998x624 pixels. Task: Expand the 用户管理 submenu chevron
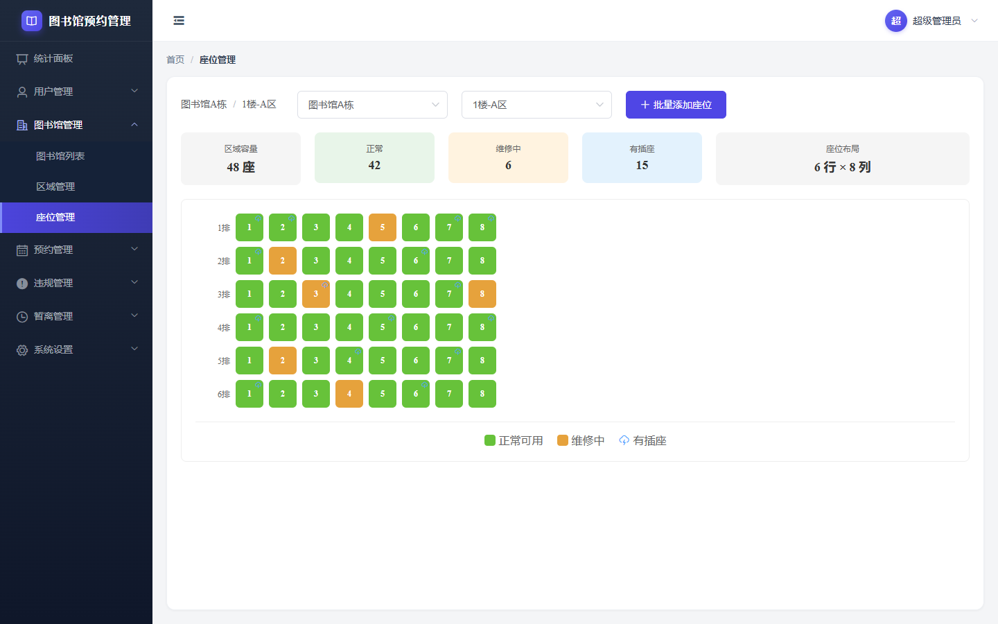134,91
